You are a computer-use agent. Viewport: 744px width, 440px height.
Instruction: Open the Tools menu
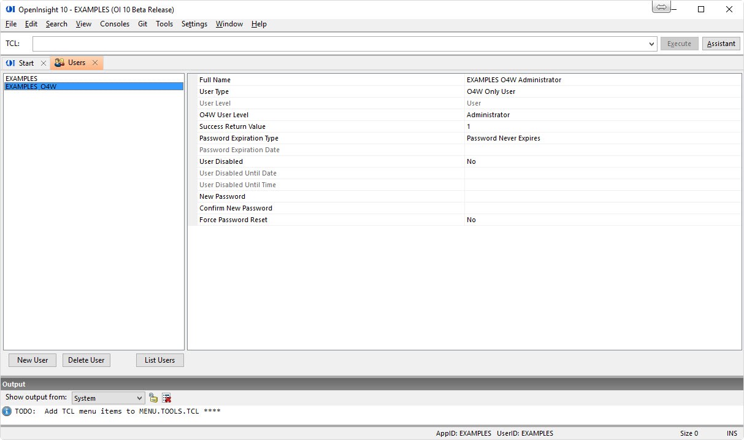click(164, 24)
